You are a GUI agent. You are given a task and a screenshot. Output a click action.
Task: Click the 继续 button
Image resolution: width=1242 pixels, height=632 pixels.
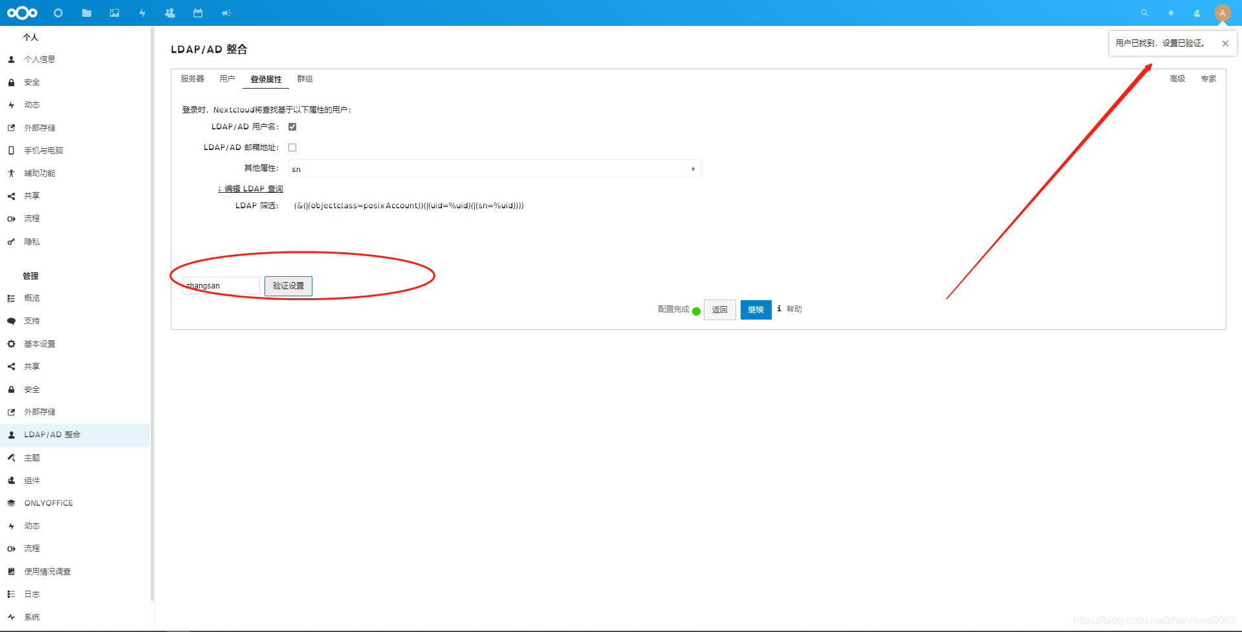(756, 310)
